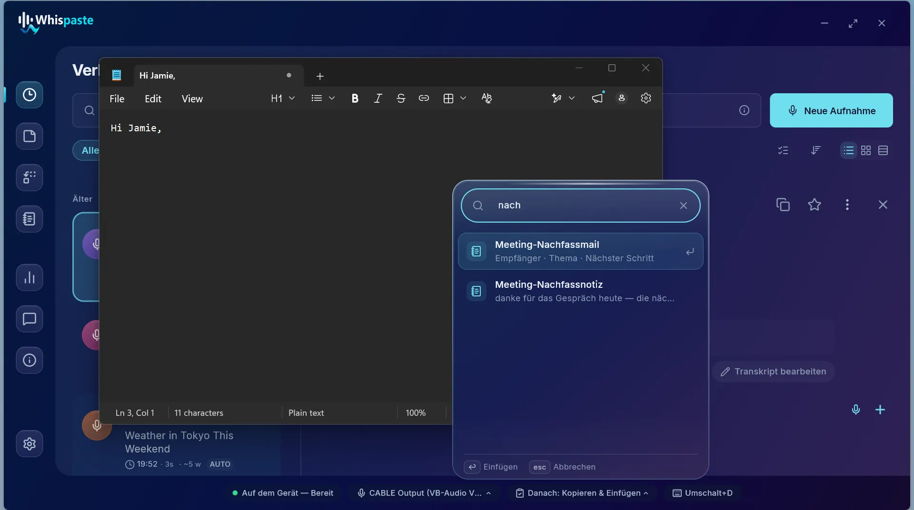Screen dimensions: 914x510
Task: Expand the table options chevron
Action: tap(463, 98)
